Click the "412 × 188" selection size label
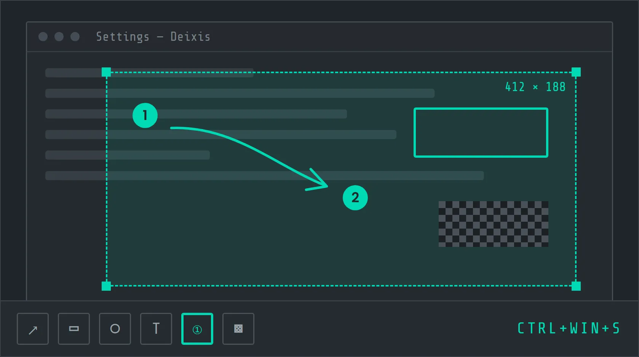Screen dimensions: 639x357 click(x=535, y=87)
